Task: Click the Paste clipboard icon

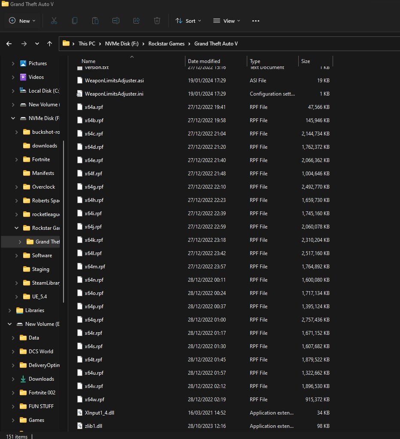Action: (x=95, y=21)
